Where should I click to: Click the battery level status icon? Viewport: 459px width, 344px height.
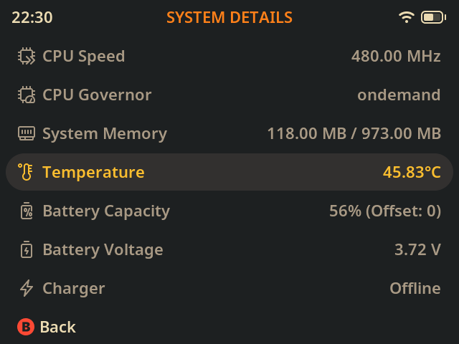coord(432,17)
